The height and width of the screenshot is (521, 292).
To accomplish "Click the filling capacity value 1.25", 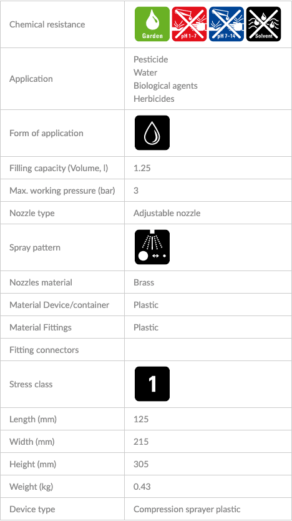I will click(x=142, y=168).
